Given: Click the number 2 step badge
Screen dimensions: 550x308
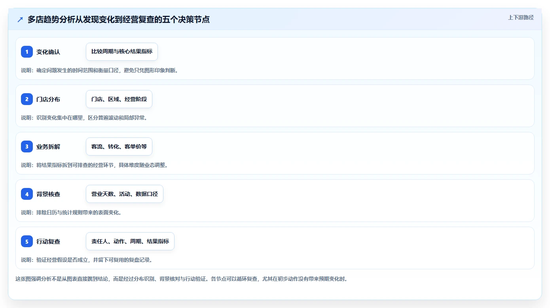Looking at the screenshot, I should click(x=27, y=99).
